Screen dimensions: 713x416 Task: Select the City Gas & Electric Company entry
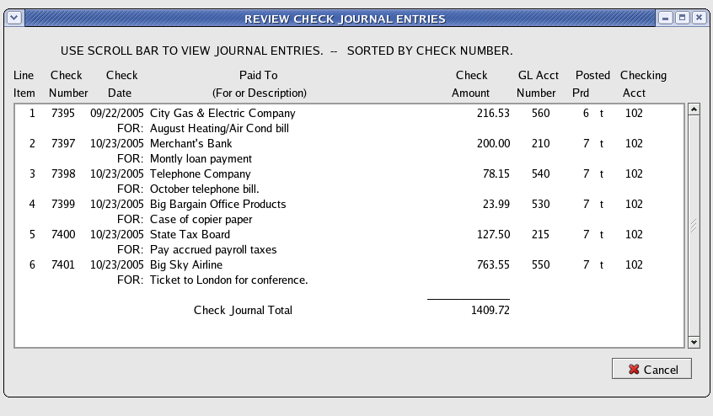pyautogui.click(x=222, y=113)
